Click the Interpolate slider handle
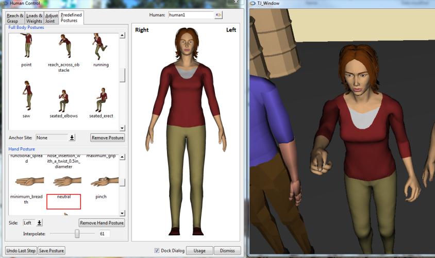 click(77, 233)
